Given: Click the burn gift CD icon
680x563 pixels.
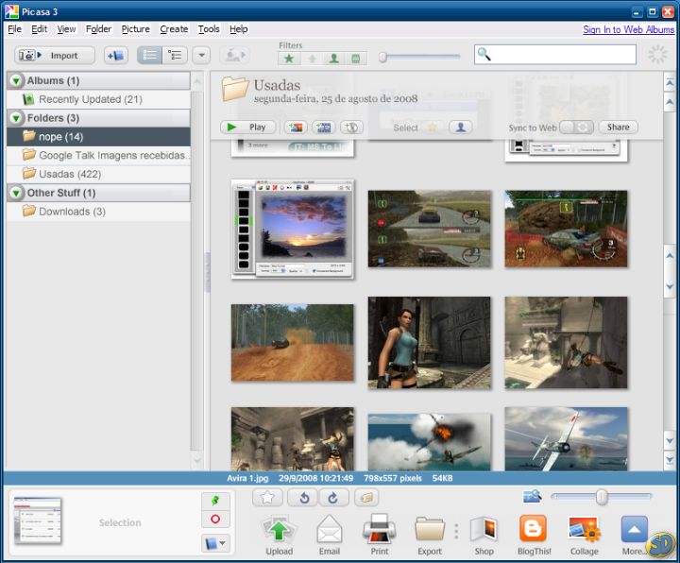Looking at the screenshot, I should (x=351, y=128).
